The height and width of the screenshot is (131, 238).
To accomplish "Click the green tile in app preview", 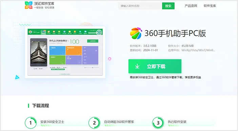I will (57, 60).
